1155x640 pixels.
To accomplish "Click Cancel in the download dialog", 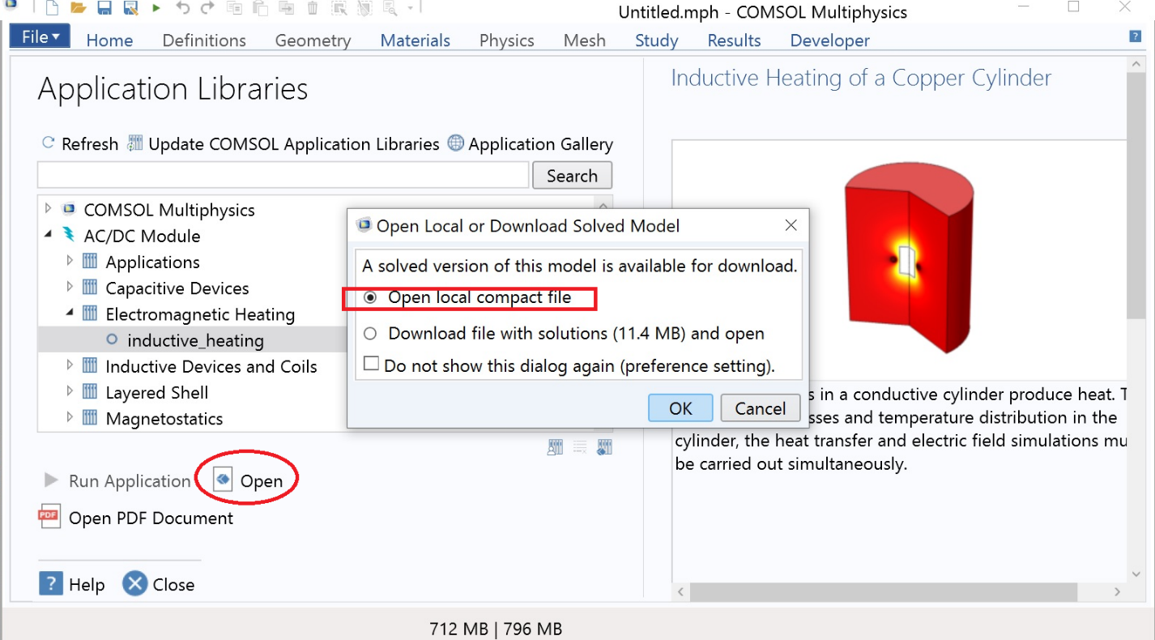I will pyautogui.click(x=760, y=407).
